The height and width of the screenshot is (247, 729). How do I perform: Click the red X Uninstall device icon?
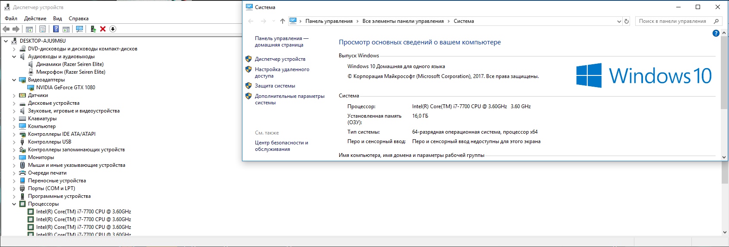click(103, 29)
